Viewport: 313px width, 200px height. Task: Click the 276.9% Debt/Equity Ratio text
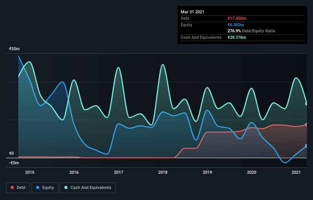pyautogui.click(x=251, y=31)
